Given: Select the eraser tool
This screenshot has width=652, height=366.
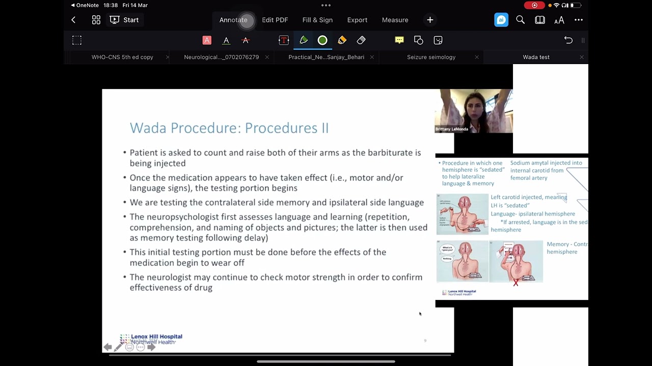Looking at the screenshot, I should click(x=361, y=40).
